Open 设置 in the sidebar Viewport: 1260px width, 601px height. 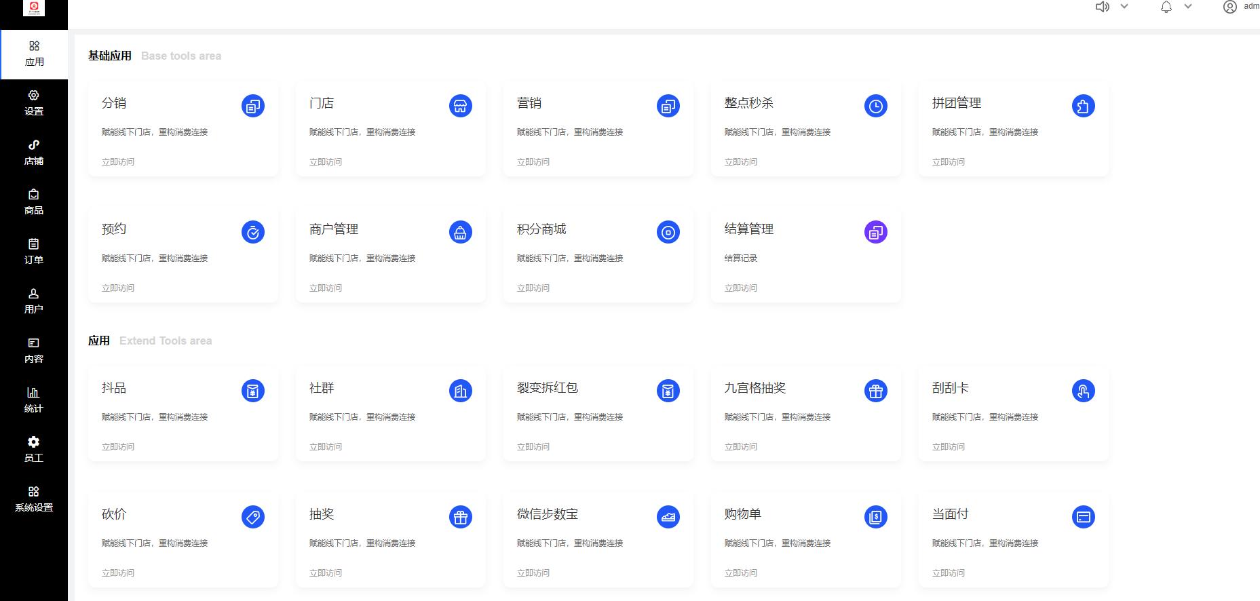(x=34, y=103)
